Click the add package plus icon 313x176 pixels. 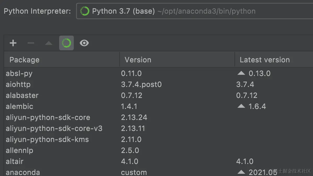coord(13,43)
